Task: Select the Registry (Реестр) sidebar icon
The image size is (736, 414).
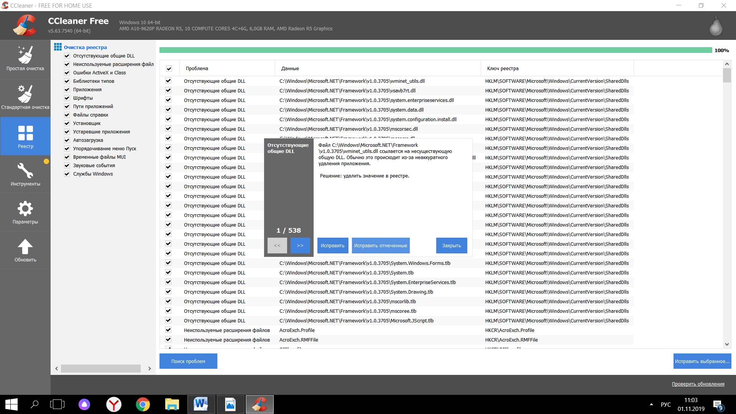Action: (25, 136)
